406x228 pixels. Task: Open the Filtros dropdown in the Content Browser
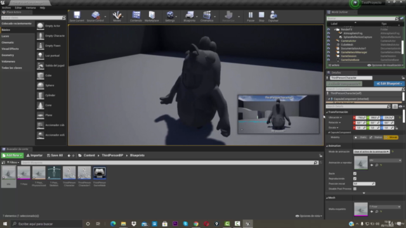(x=13, y=163)
